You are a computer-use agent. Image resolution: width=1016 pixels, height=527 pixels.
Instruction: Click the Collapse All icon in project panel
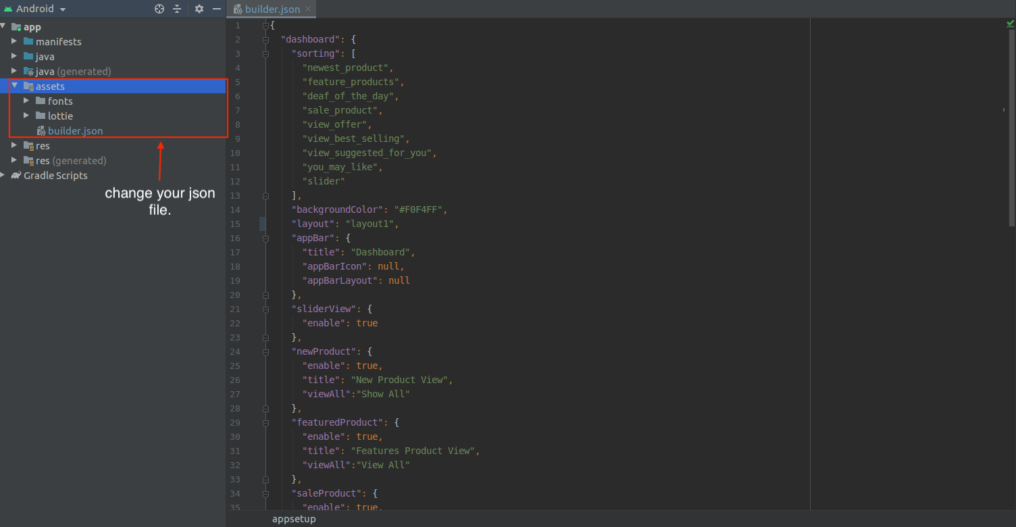coord(177,9)
